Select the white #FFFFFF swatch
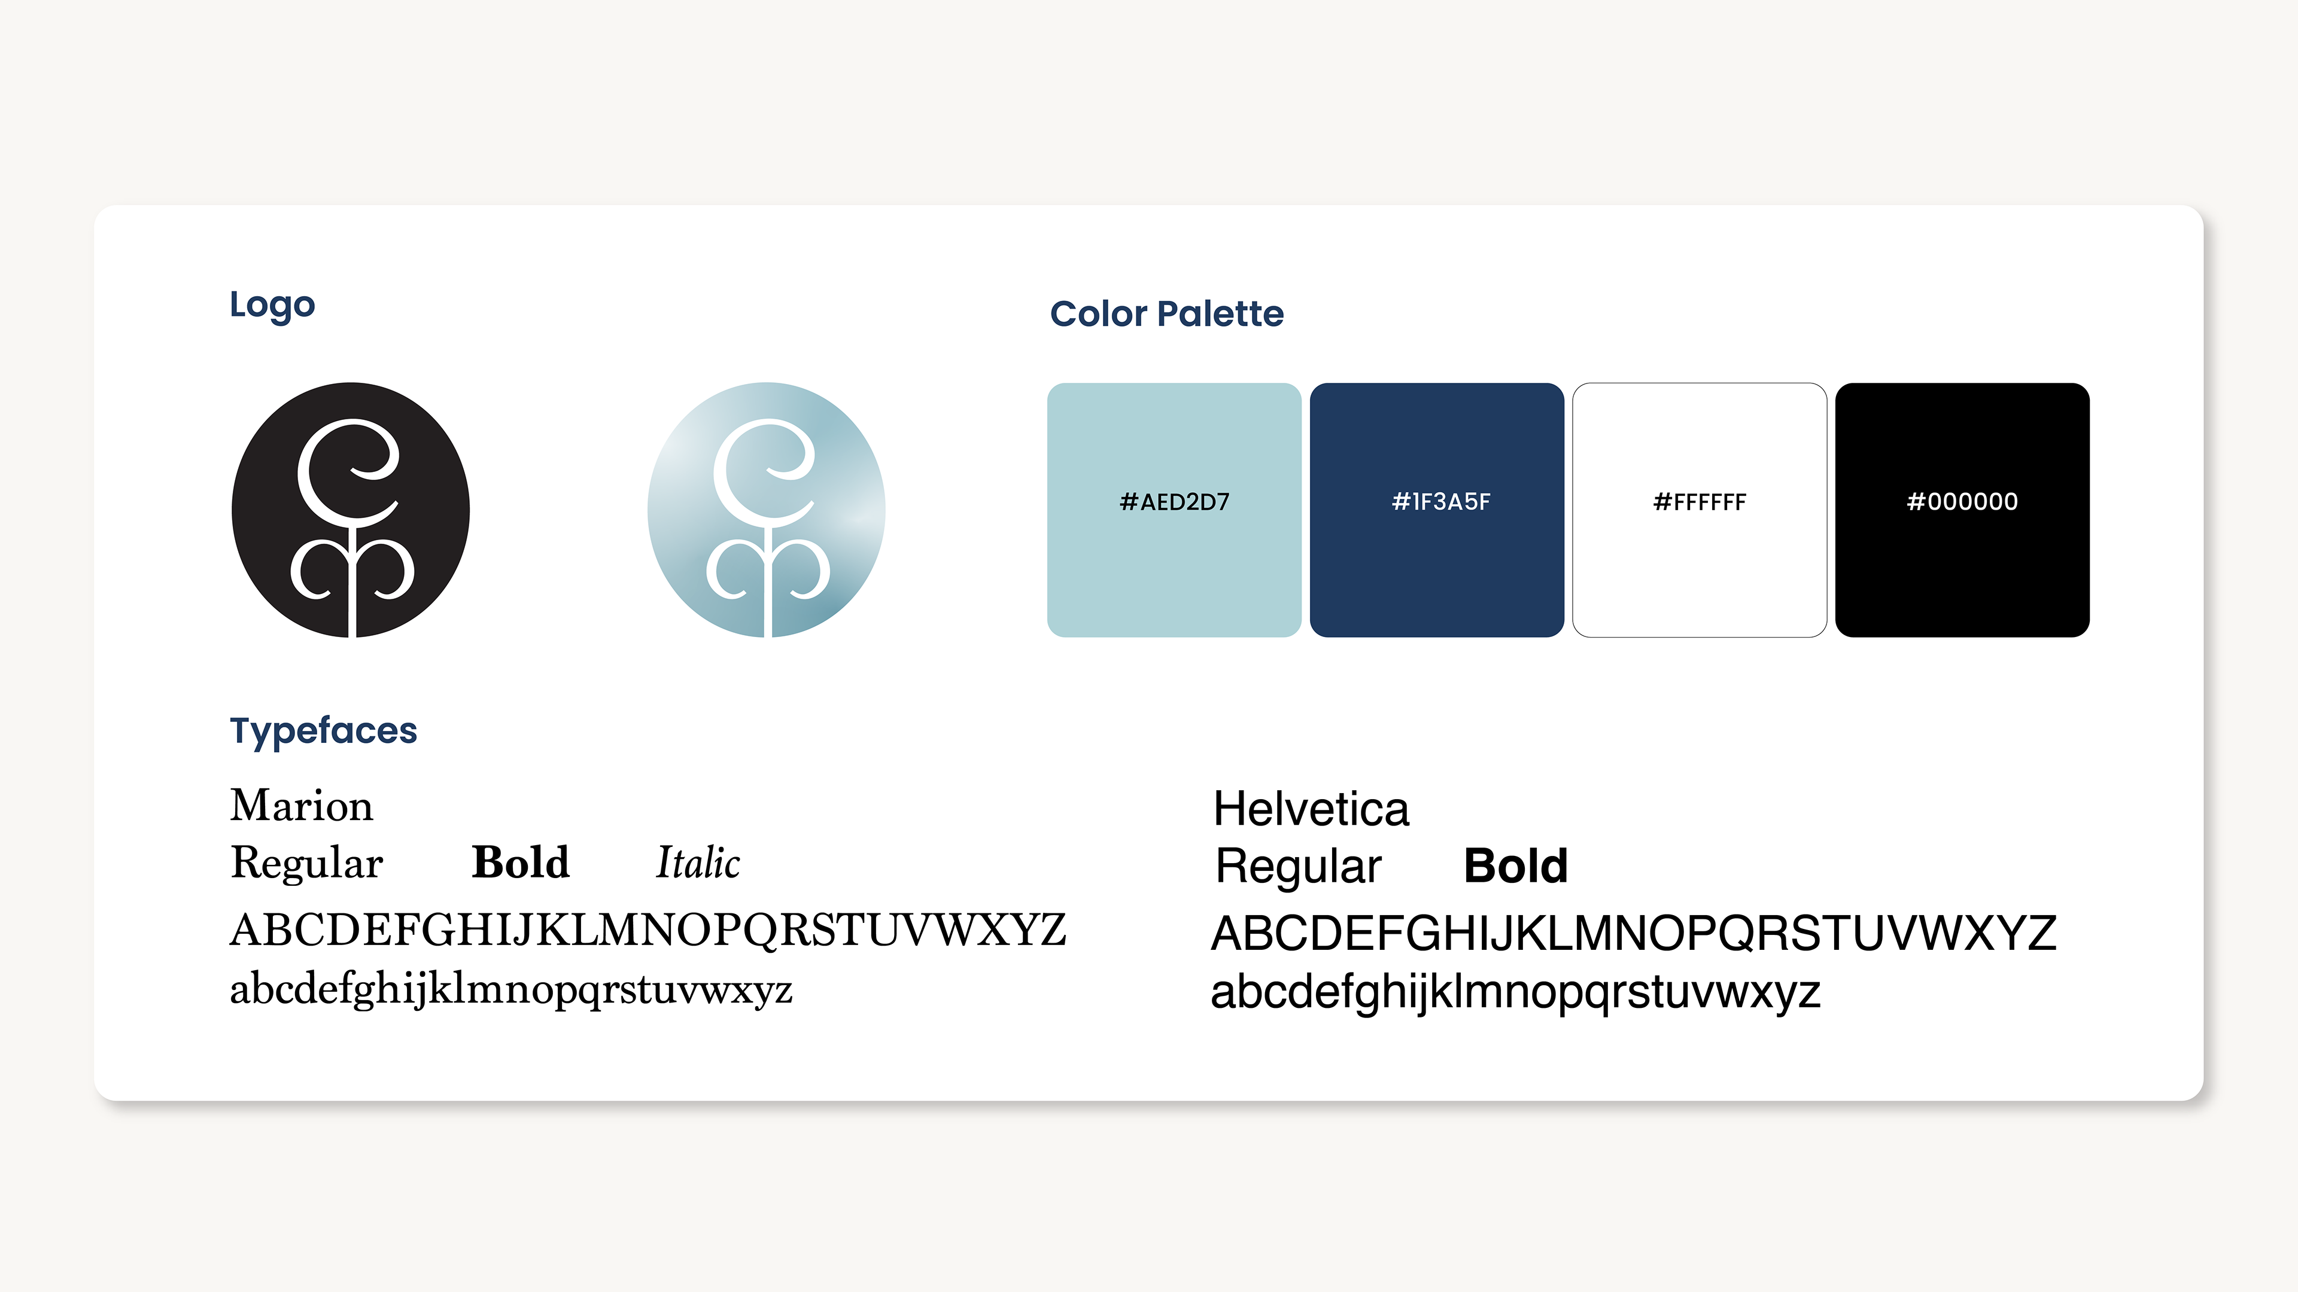The image size is (2298, 1292). [x=1700, y=510]
